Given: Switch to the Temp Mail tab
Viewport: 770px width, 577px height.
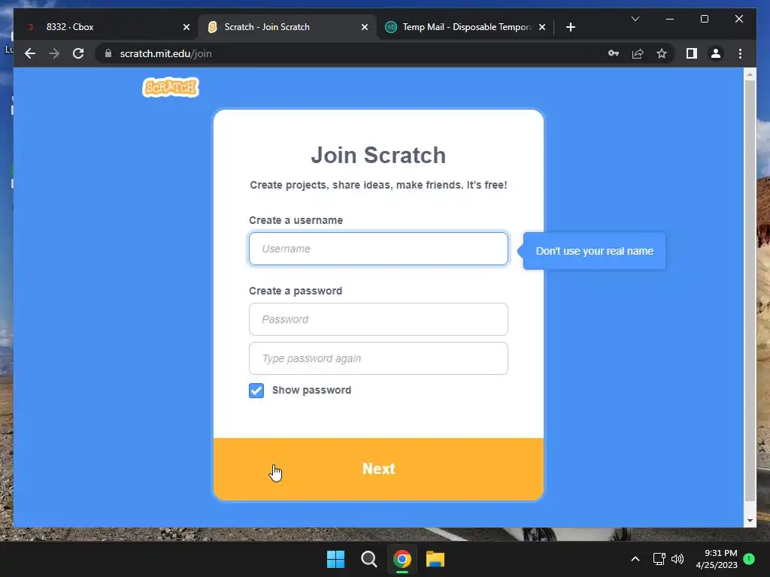Looking at the screenshot, I should click(465, 27).
